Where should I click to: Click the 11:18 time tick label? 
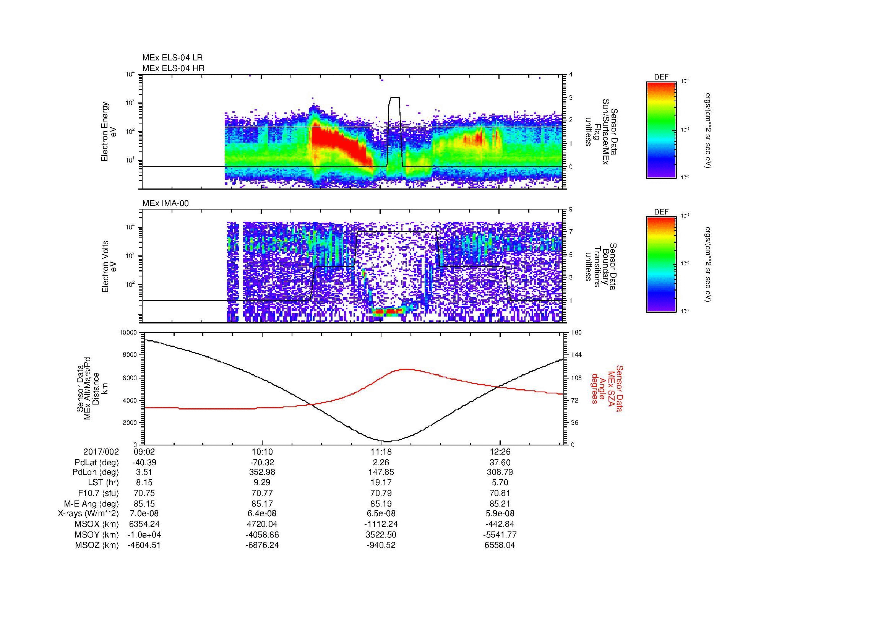(x=381, y=452)
